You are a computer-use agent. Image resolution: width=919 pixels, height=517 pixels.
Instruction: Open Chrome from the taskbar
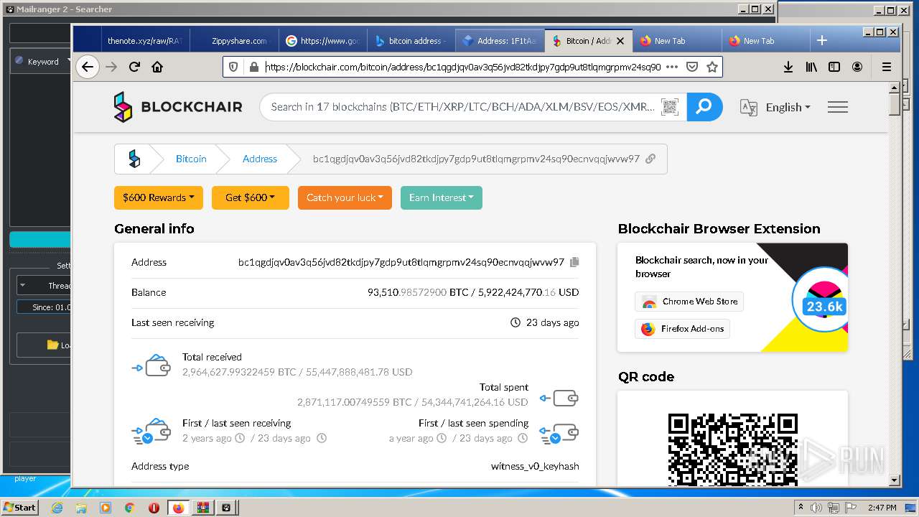(129, 508)
